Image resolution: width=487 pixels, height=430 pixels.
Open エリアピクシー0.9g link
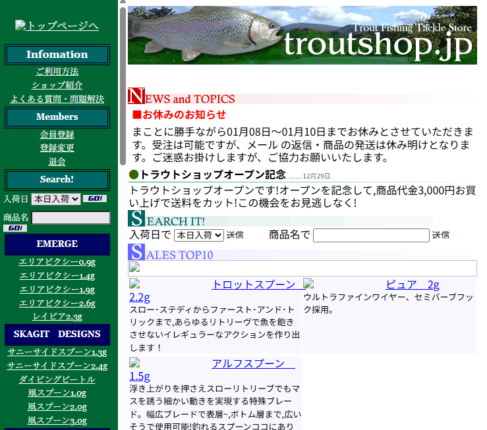click(x=57, y=262)
